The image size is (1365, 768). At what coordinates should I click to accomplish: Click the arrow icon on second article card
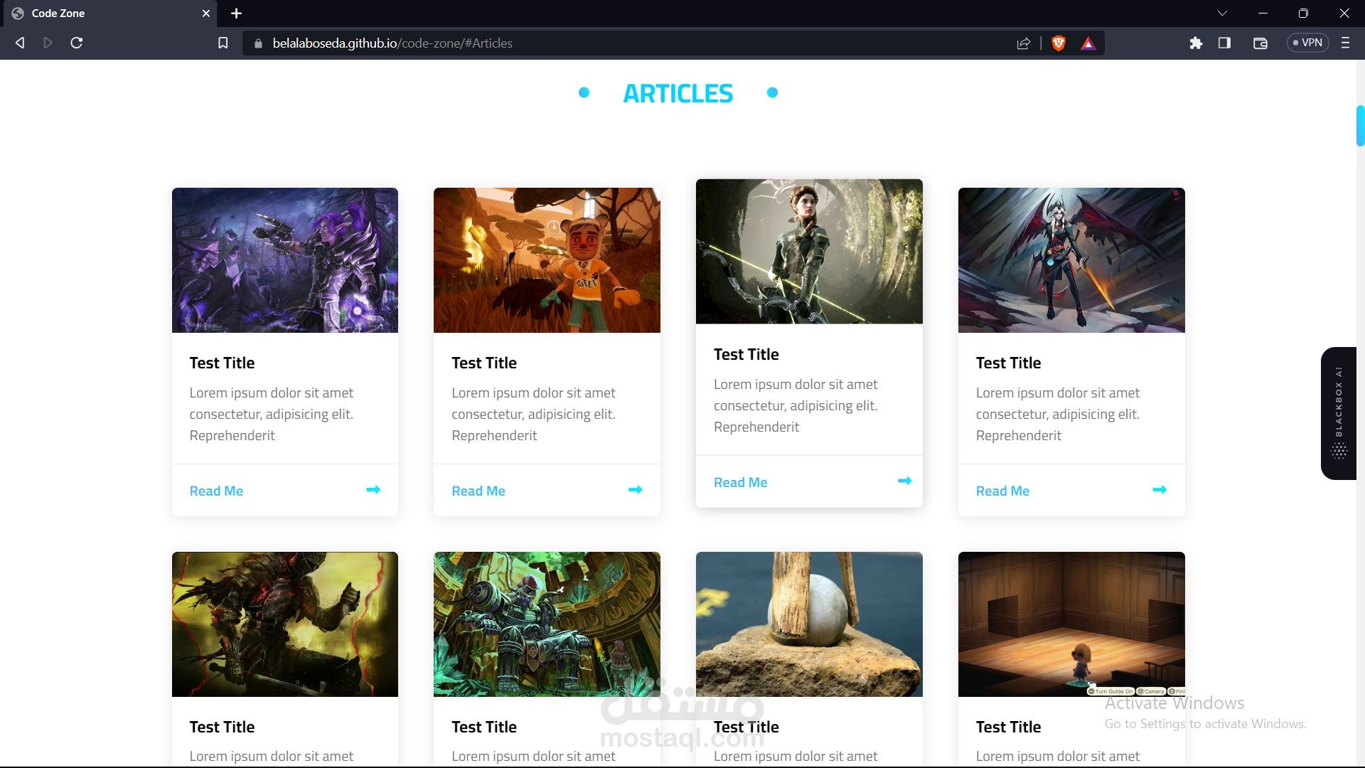636,489
